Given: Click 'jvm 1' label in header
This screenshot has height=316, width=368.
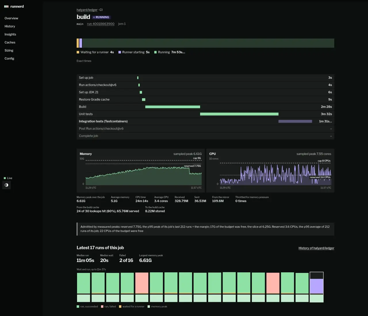Looking at the screenshot, I should point(122,24).
